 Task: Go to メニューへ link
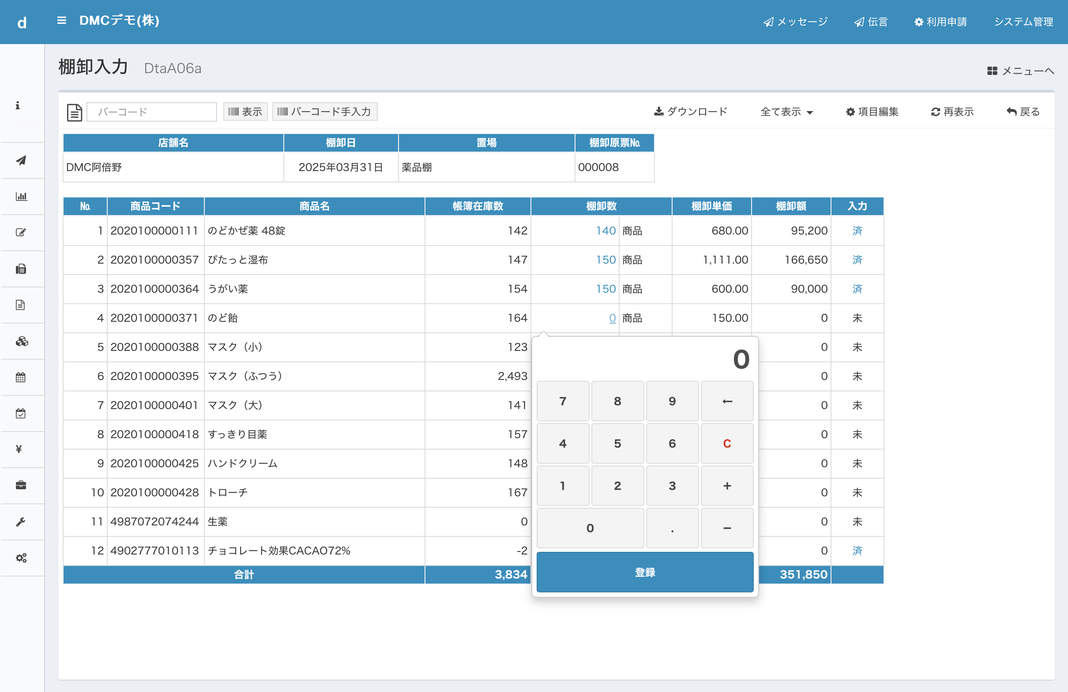click(x=1020, y=71)
